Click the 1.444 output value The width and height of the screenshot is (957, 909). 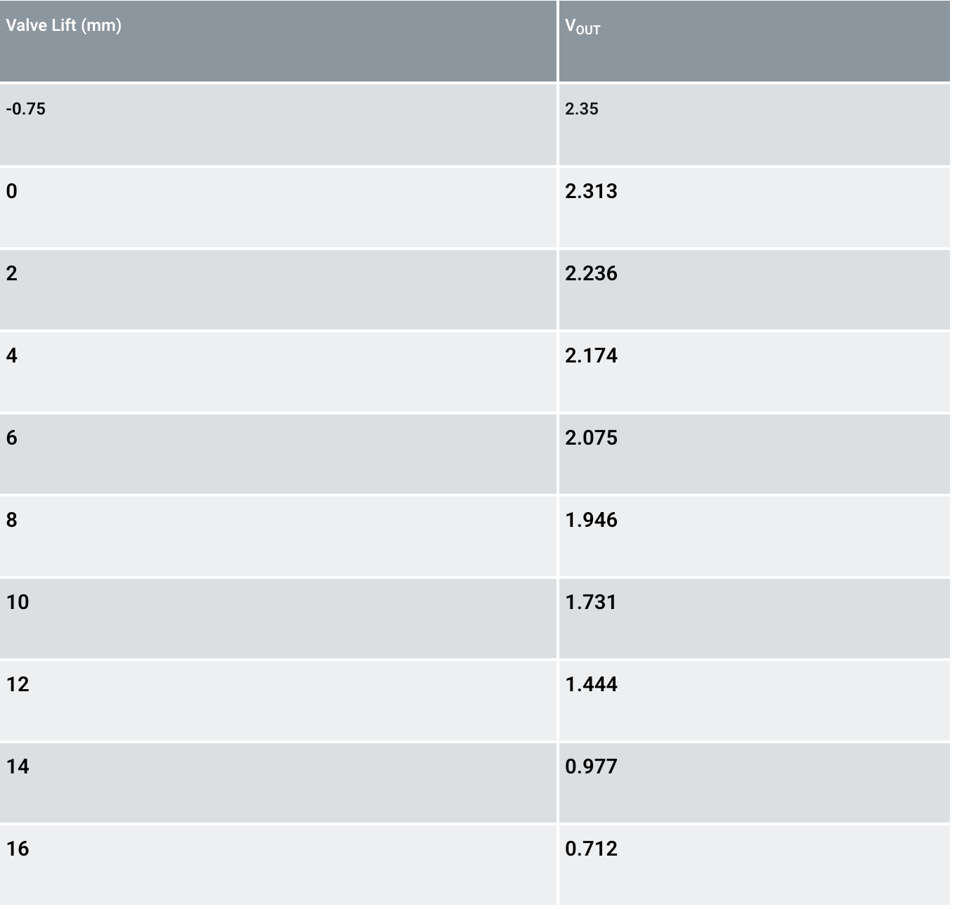pyautogui.click(x=591, y=684)
